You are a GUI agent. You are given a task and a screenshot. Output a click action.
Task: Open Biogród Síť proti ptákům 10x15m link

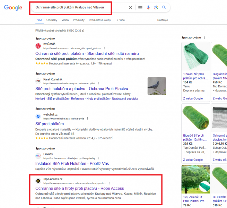pyautogui.click(x=195, y=138)
